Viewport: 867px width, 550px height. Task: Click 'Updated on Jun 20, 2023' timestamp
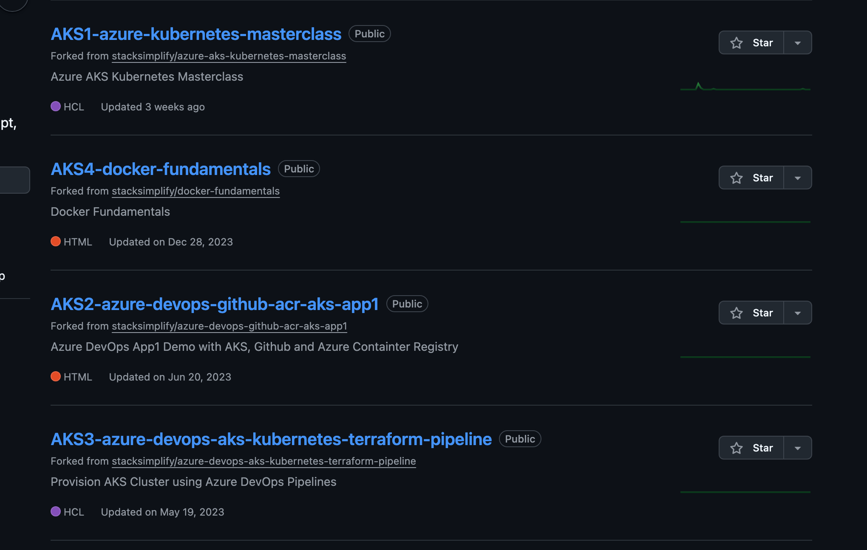170,377
